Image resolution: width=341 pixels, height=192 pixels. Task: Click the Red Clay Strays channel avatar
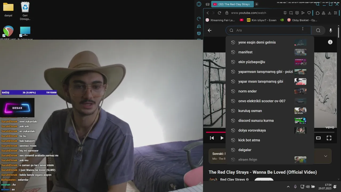pyautogui.click(x=213, y=180)
